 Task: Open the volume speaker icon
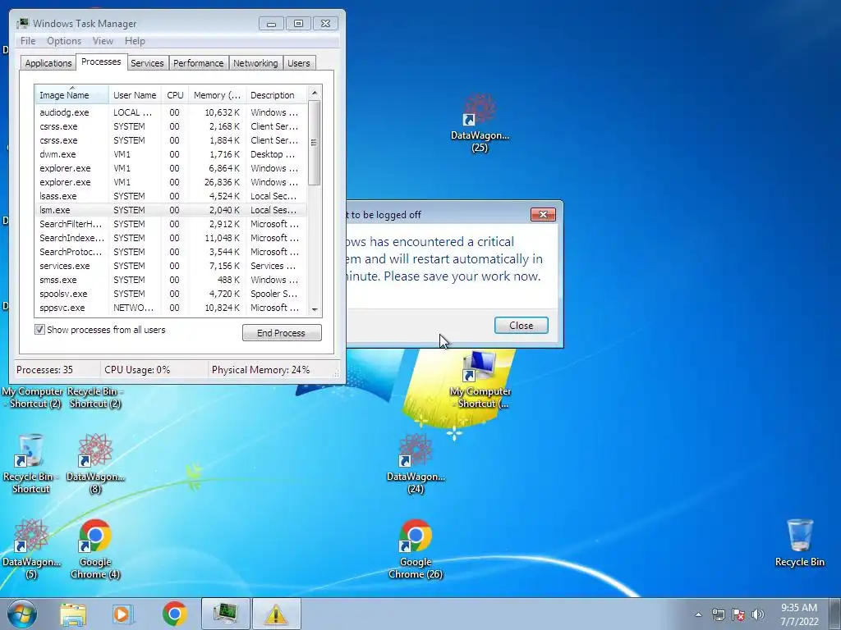[758, 614]
